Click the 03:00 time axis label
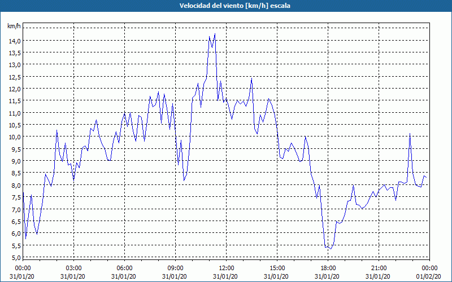452x282 pixels. point(74,268)
